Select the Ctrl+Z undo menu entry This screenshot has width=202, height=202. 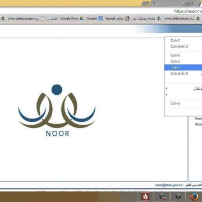pyautogui.click(x=183, y=40)
